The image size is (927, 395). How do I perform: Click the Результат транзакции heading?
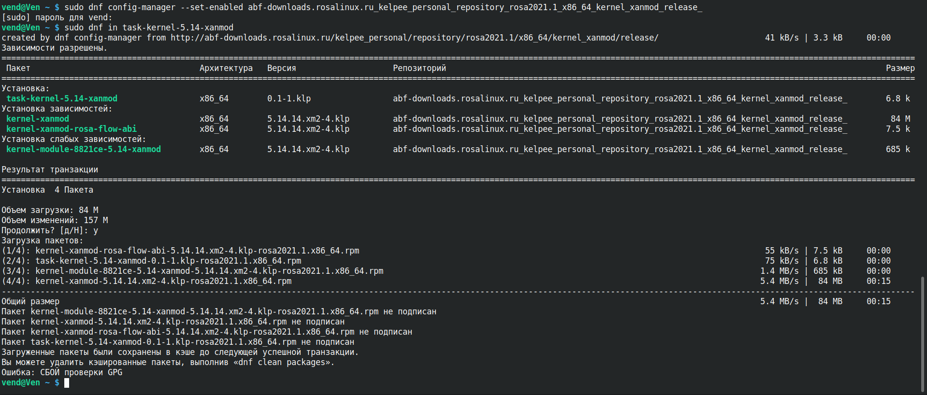[49, 169]
